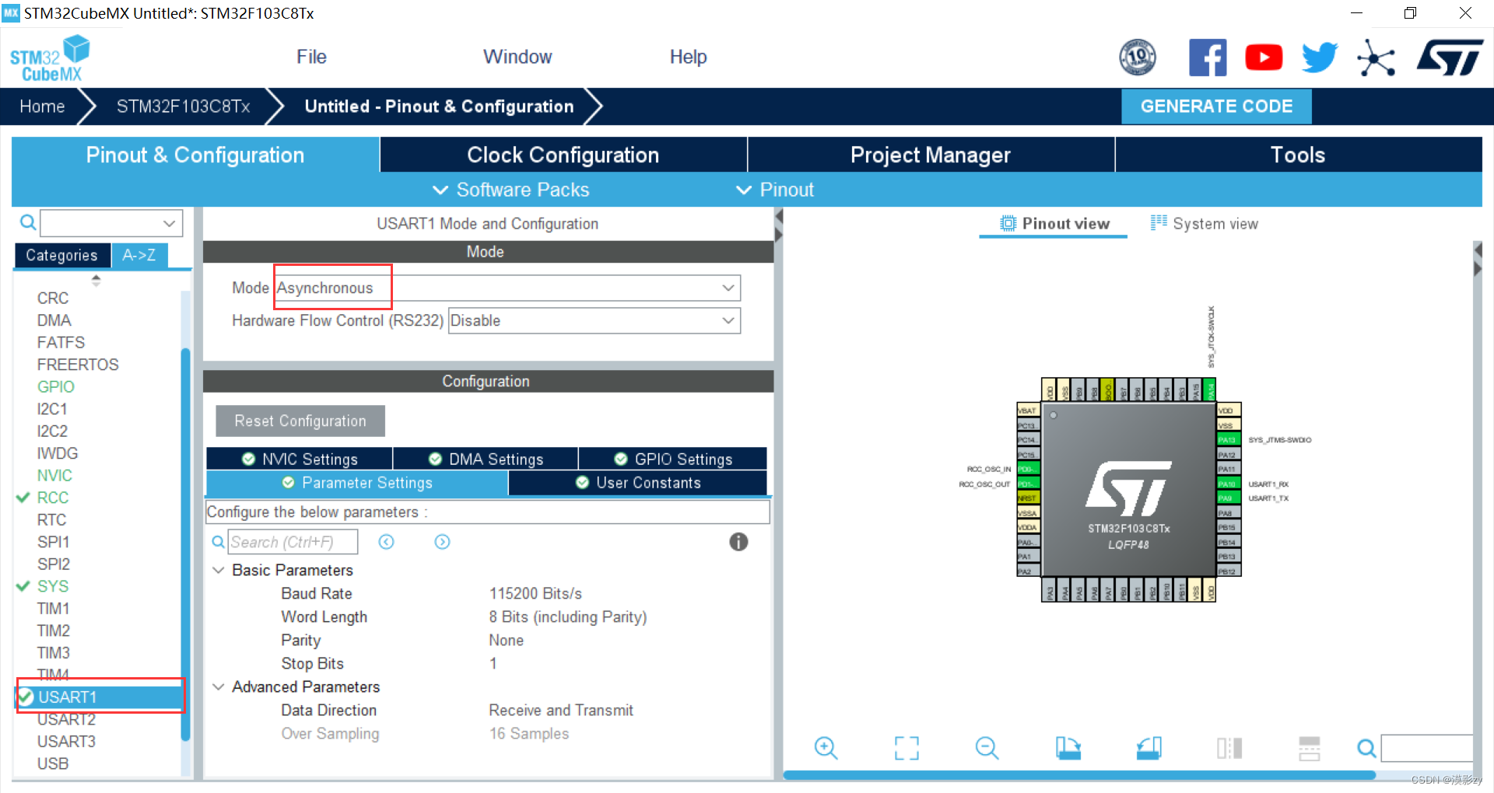
Task: Click the PA10 USART1_RX pin
Action: [x=1228, y=484]
